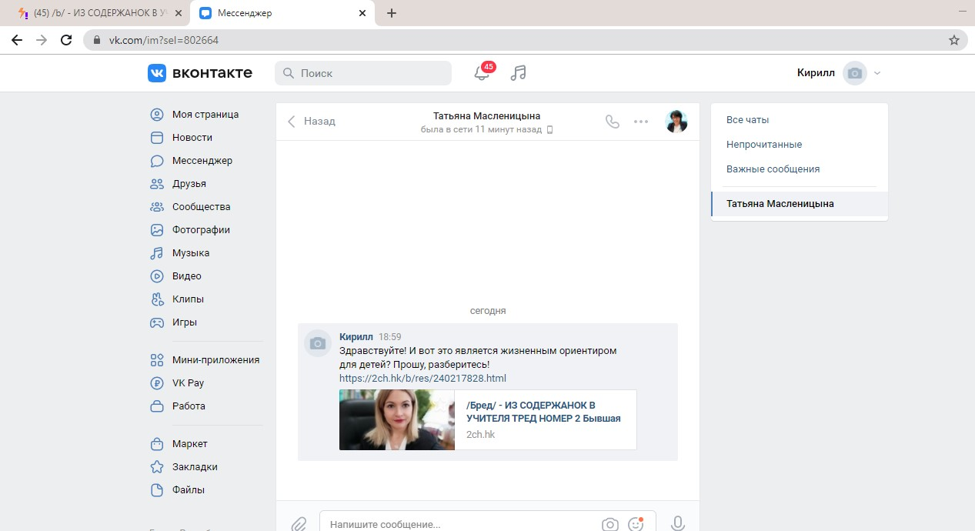Open Татьяна Масленицына's avatar in chat header
This screenshot has width=975, height=531.
676,122
